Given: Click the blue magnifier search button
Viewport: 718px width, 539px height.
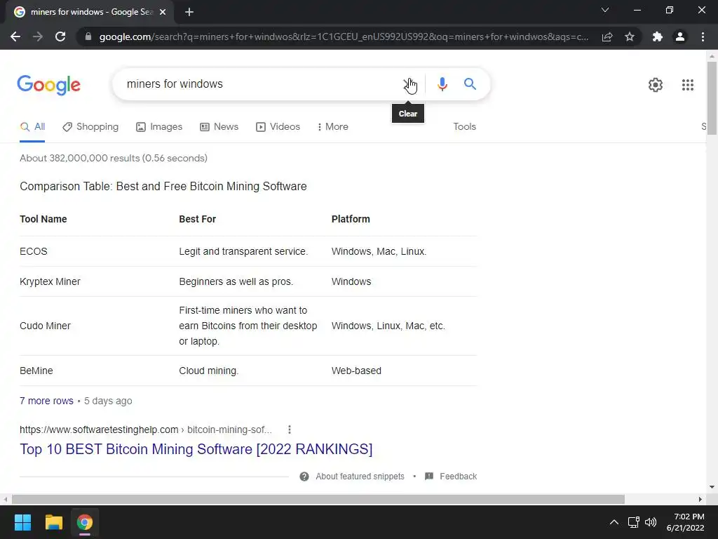Looking at the screenshot, I should (x=470, y=84).
